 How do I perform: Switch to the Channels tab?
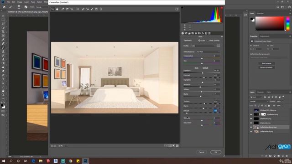[261, 92]
